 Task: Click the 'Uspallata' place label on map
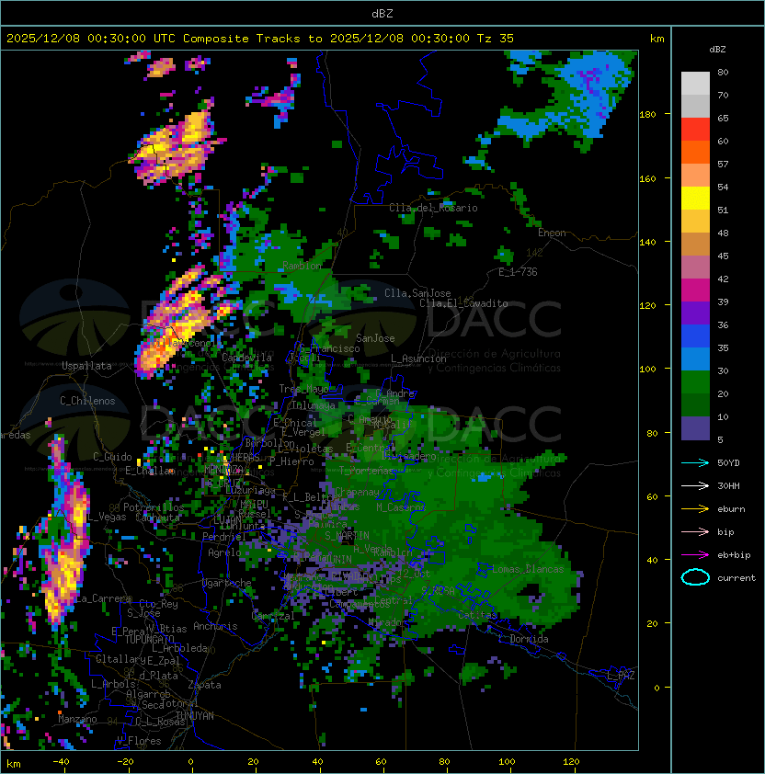click(87, 366)
